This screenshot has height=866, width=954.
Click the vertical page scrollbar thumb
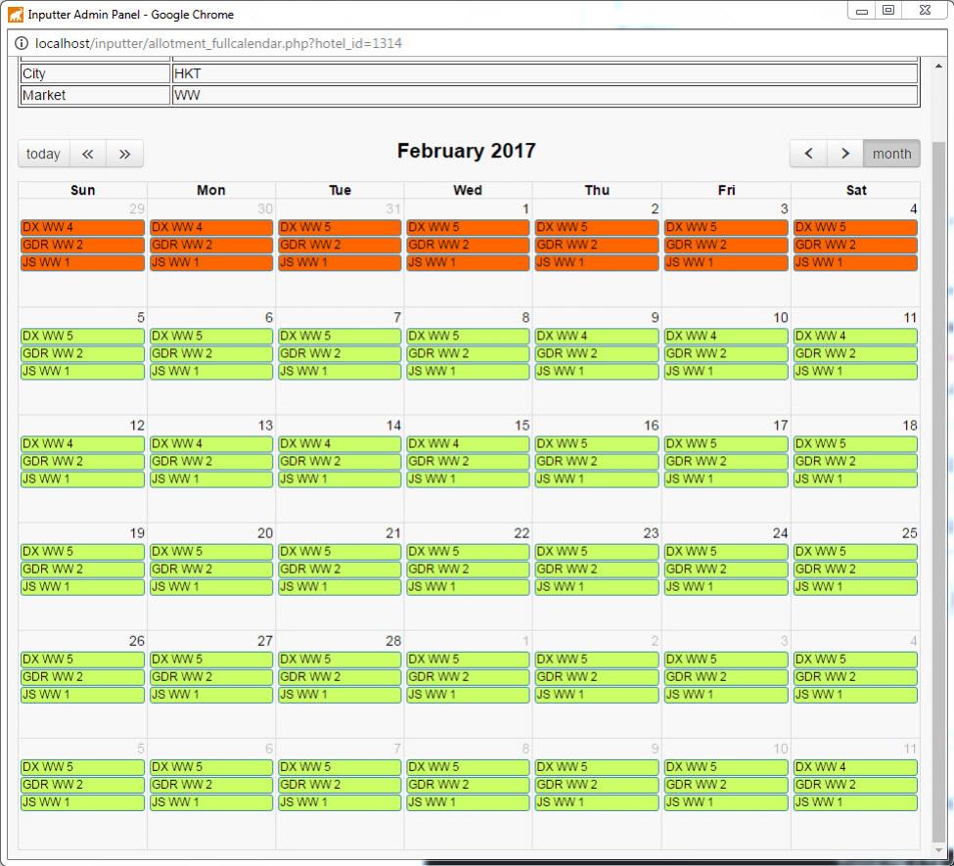[938, 490]
